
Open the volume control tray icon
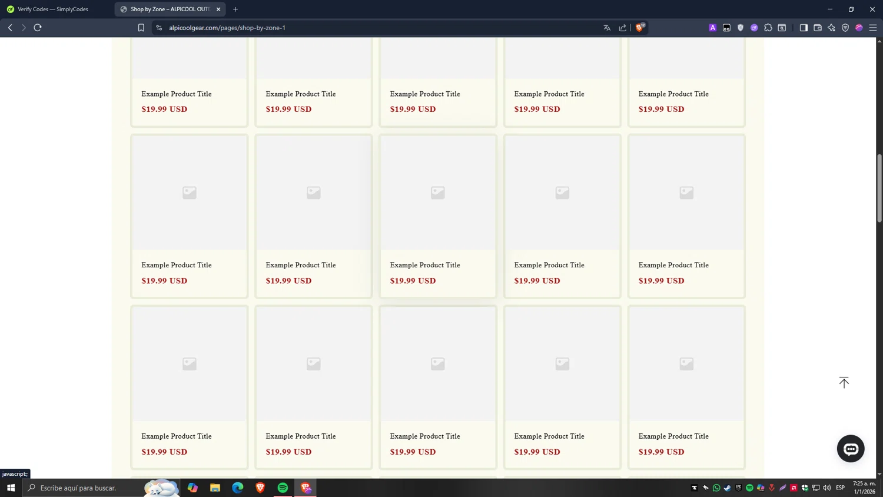827,488
